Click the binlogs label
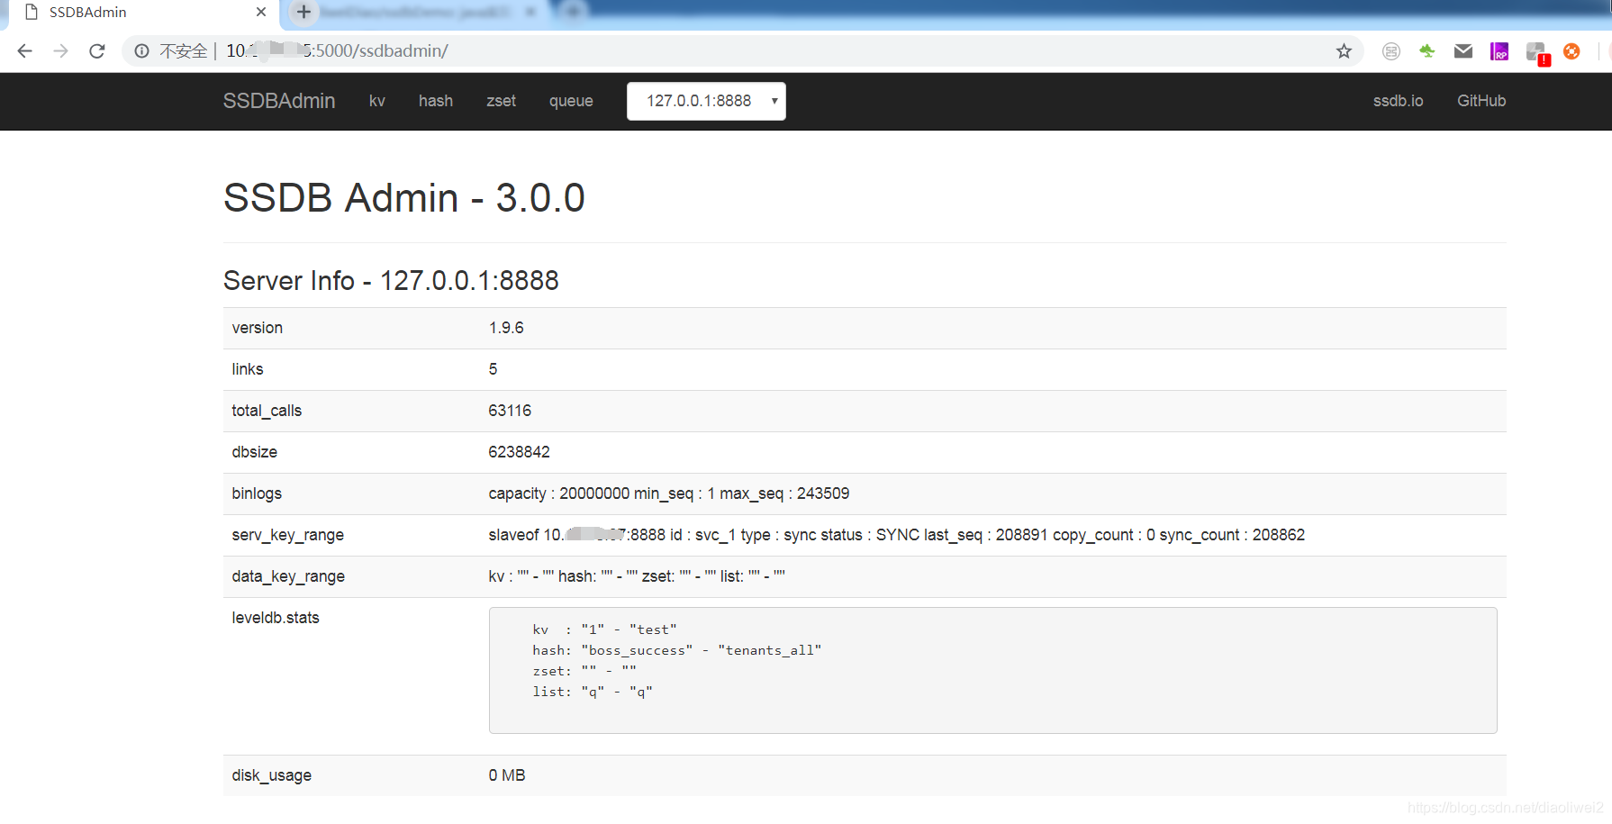1612x824 pixels. click(x=257, y=493)
